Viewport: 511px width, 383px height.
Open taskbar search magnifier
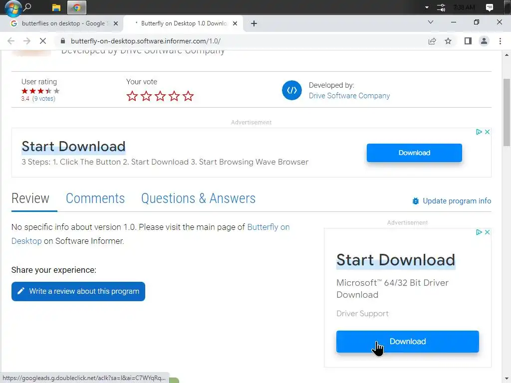[28, 7]
